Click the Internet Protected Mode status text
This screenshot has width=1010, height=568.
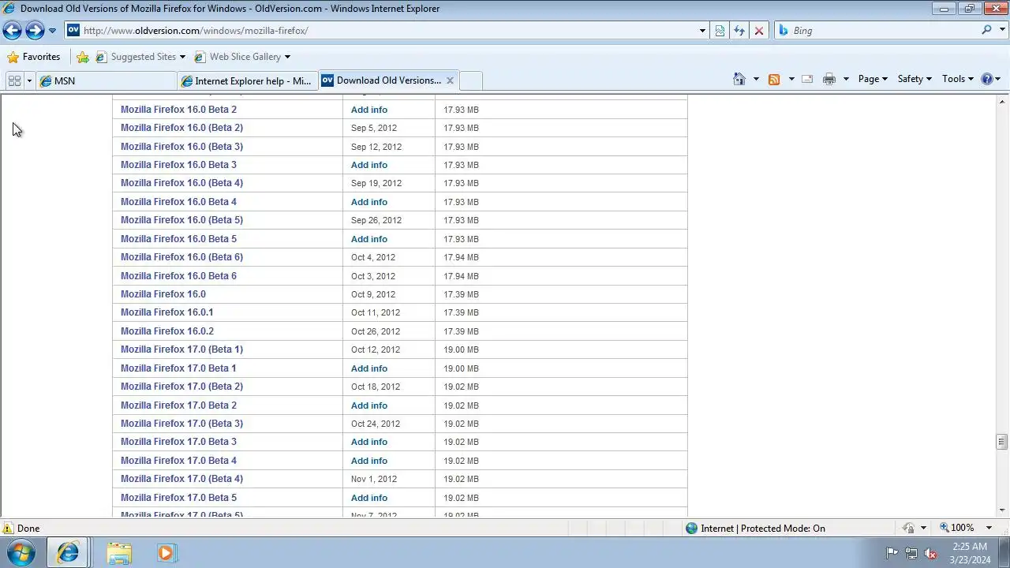tap(763, 529)
